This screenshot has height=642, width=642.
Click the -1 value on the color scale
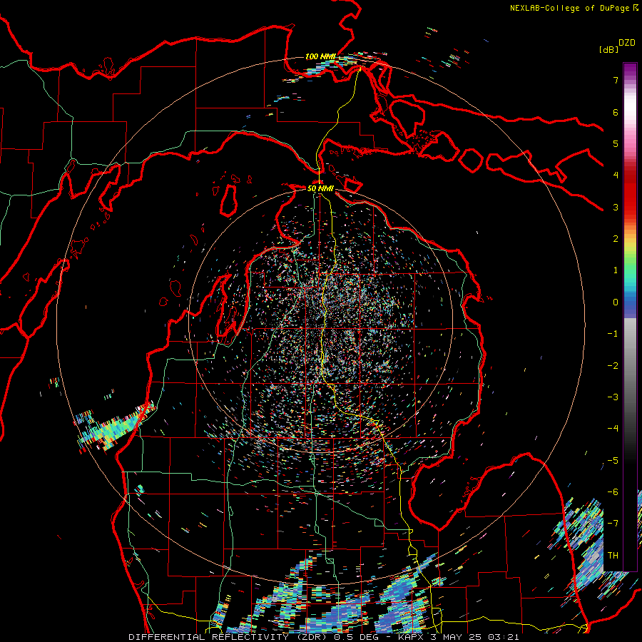point(613,334)
